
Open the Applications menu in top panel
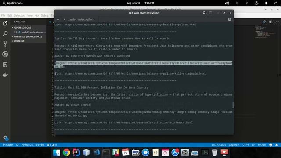point(13,3)
